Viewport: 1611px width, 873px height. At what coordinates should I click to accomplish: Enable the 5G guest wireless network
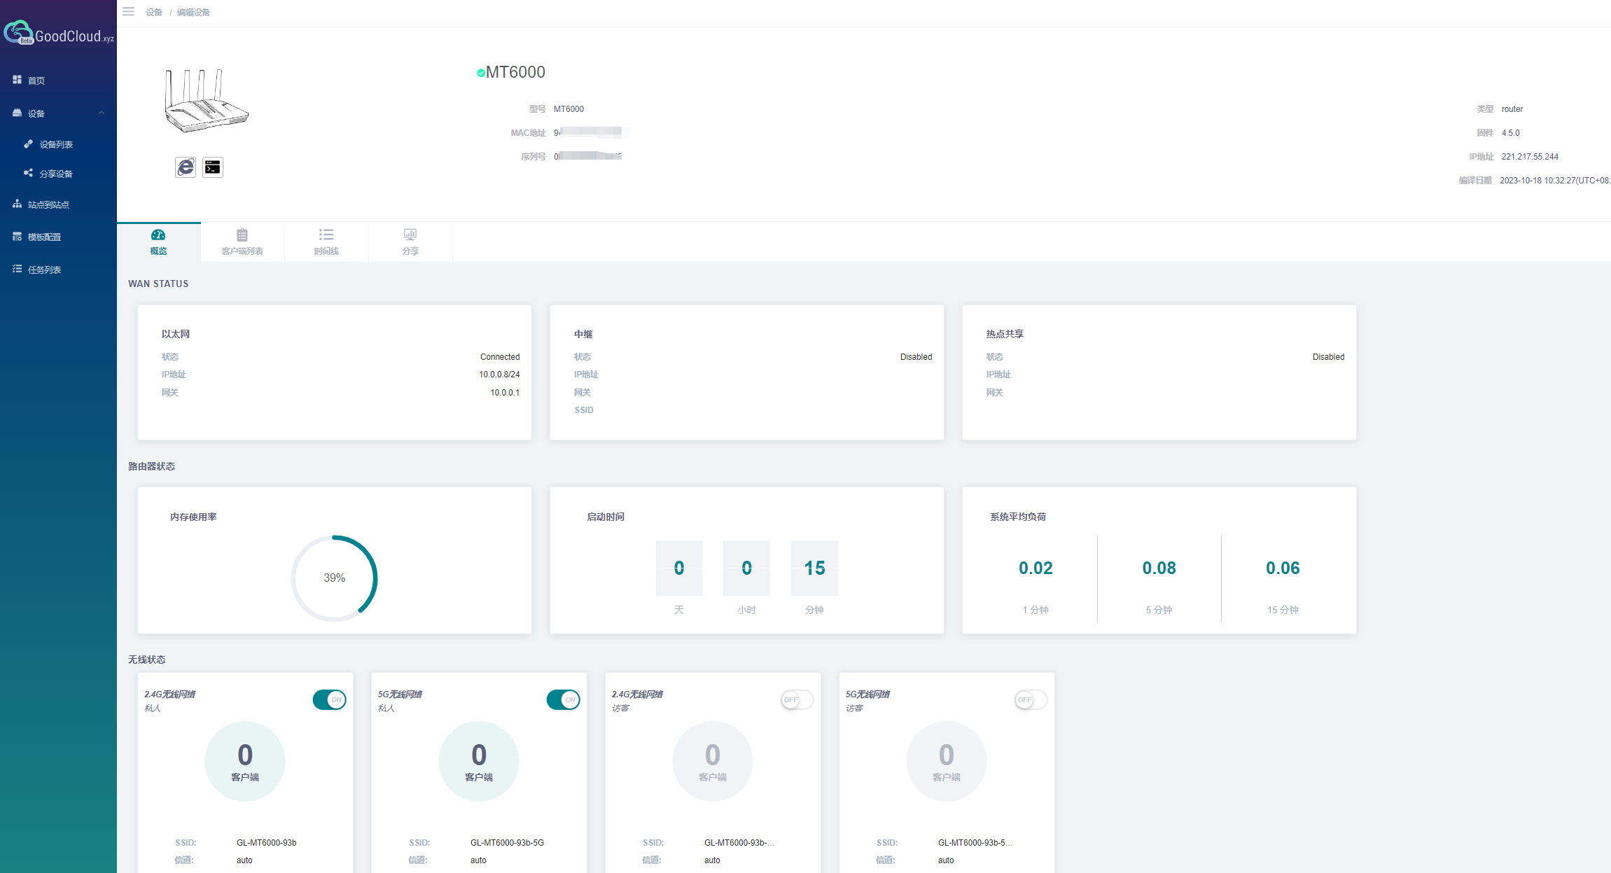click(x=1031, y=699)
